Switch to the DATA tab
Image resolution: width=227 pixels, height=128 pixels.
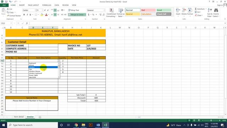(57, 5)
